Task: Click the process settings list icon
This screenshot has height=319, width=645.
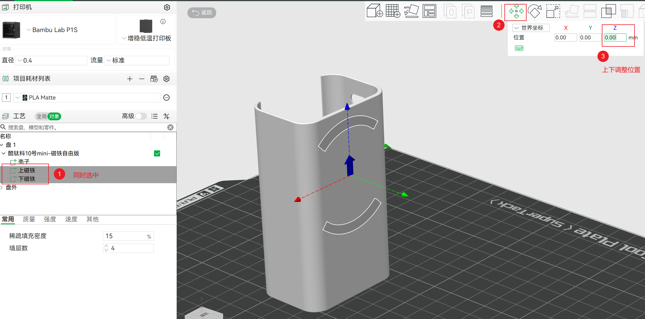Action: point(155,116)
